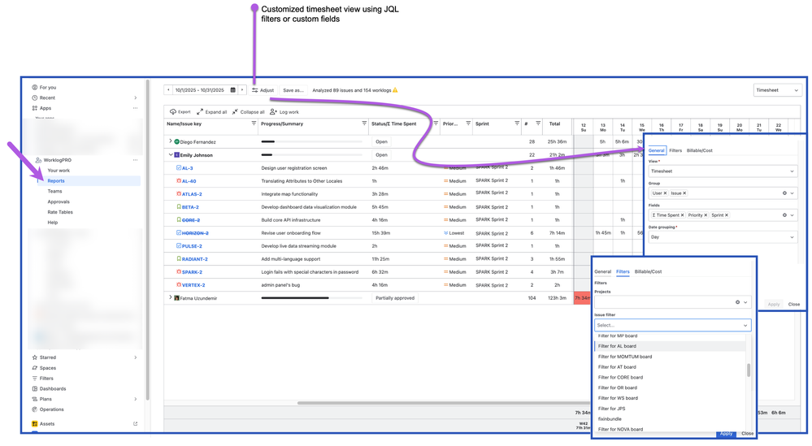
Task: Expand Diego Fernandez row
Action: (x=171, y=141)
